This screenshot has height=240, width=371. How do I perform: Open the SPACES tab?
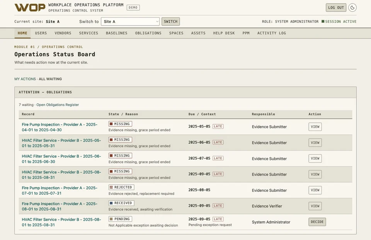pos(176,33)
